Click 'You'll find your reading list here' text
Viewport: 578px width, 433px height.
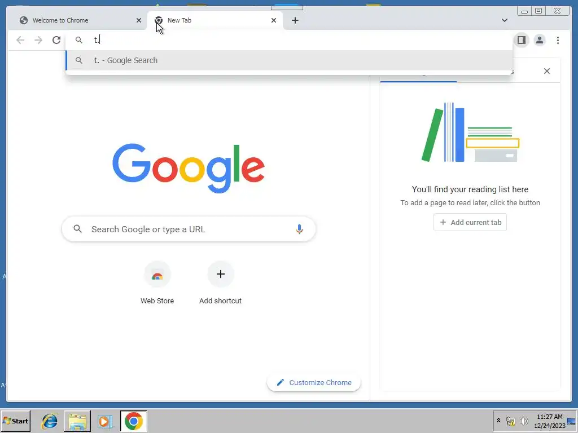click(470, 189)
